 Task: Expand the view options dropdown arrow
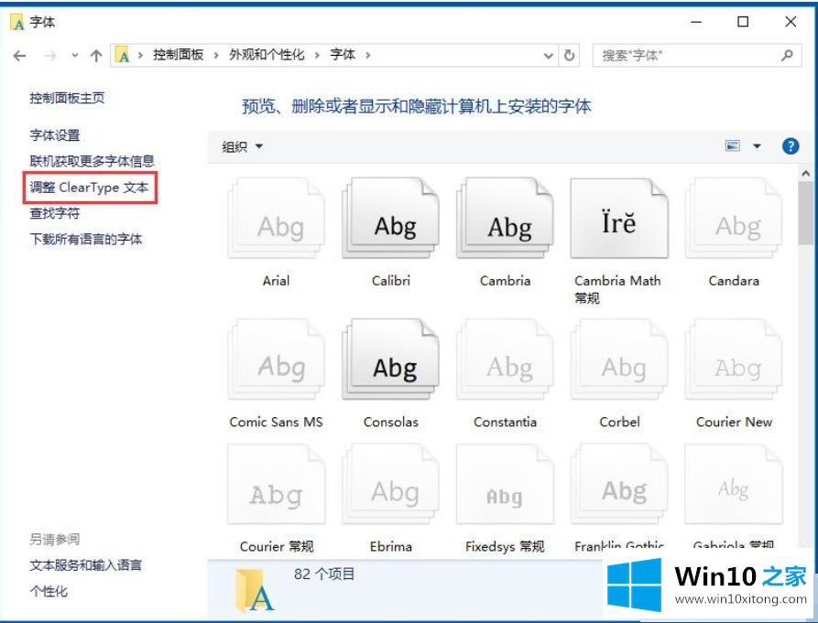point(757,146)
